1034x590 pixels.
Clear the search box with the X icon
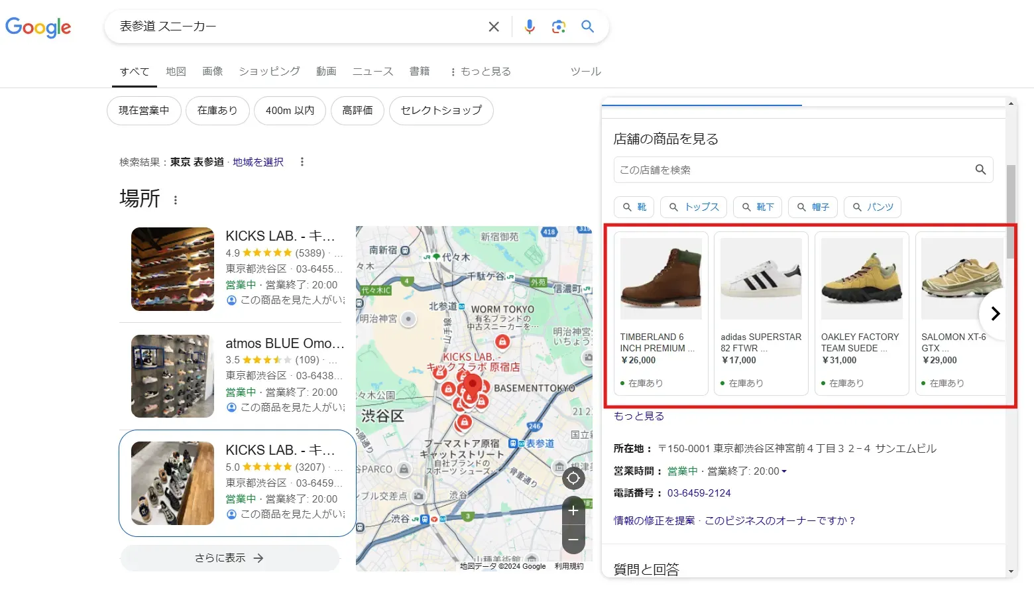pos(493,27)
